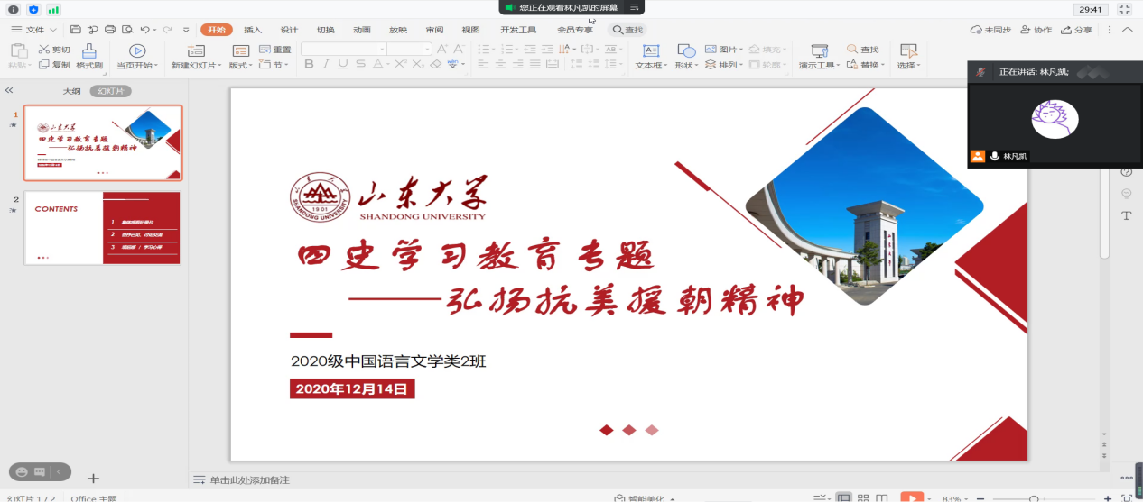
Task: Click the Print icon in quick access toolbar
Action: (110, 30)
